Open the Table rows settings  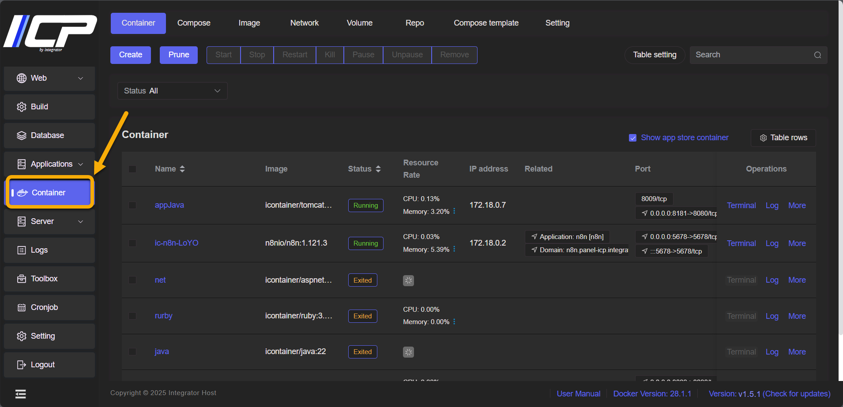[x=783, y=138]
